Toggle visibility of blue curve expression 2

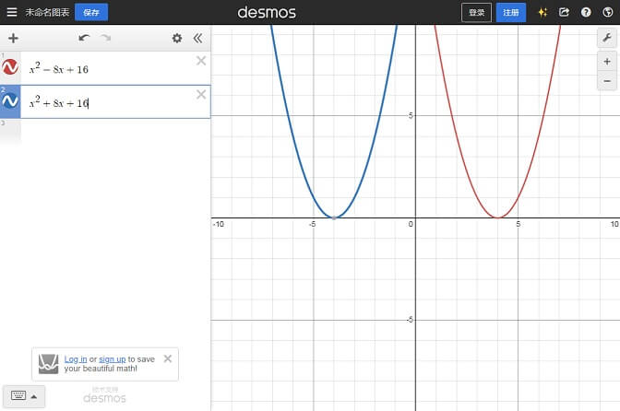(10, 101)
